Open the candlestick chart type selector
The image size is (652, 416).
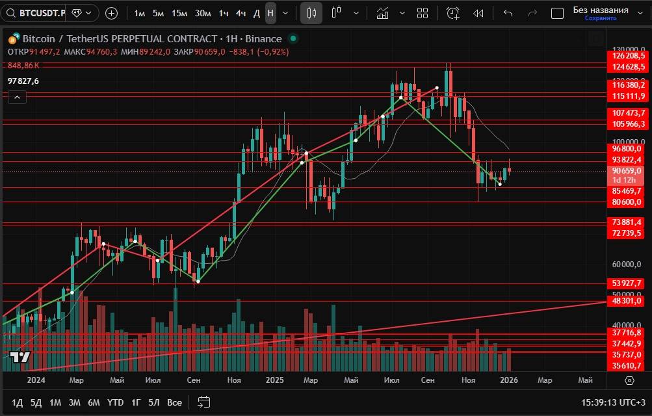311,13
